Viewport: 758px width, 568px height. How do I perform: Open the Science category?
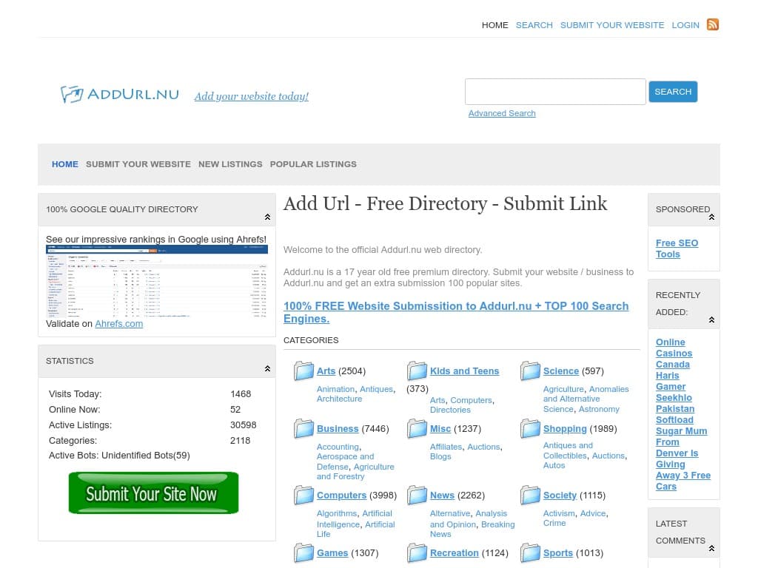(x=561, y=371)
